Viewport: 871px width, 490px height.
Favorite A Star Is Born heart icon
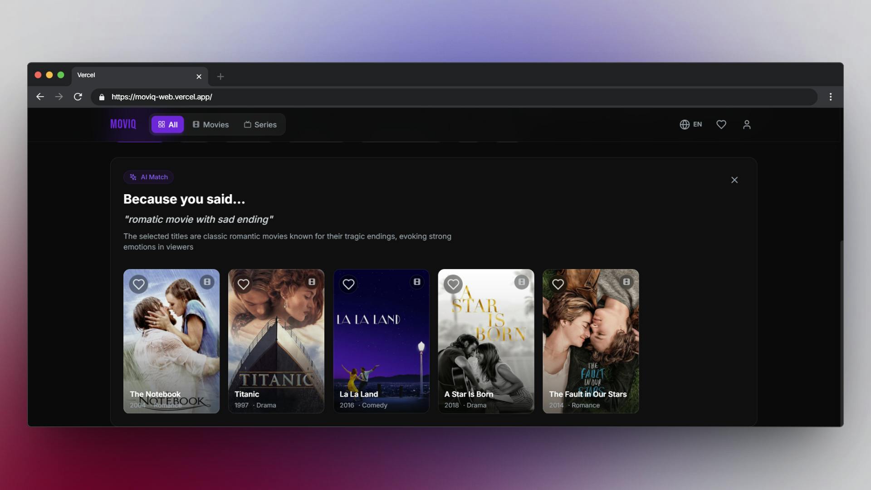[453, 284]
